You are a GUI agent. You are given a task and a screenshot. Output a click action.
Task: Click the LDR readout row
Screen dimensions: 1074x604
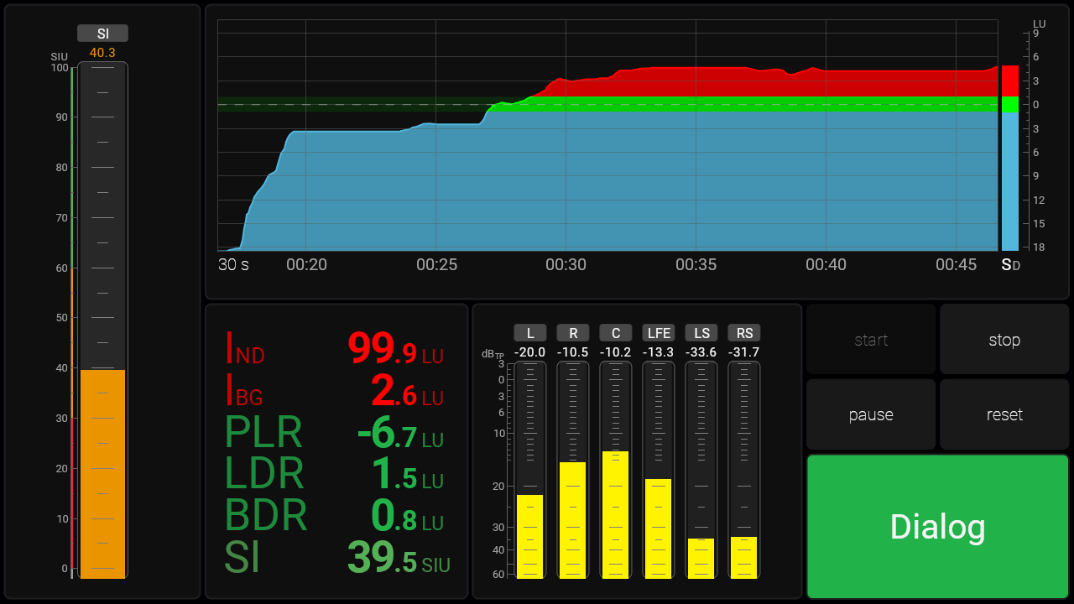336,474
